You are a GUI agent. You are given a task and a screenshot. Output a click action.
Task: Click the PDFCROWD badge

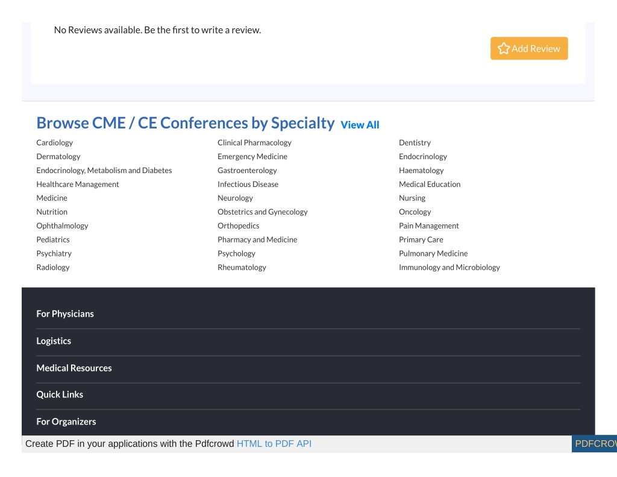[594, 444]
